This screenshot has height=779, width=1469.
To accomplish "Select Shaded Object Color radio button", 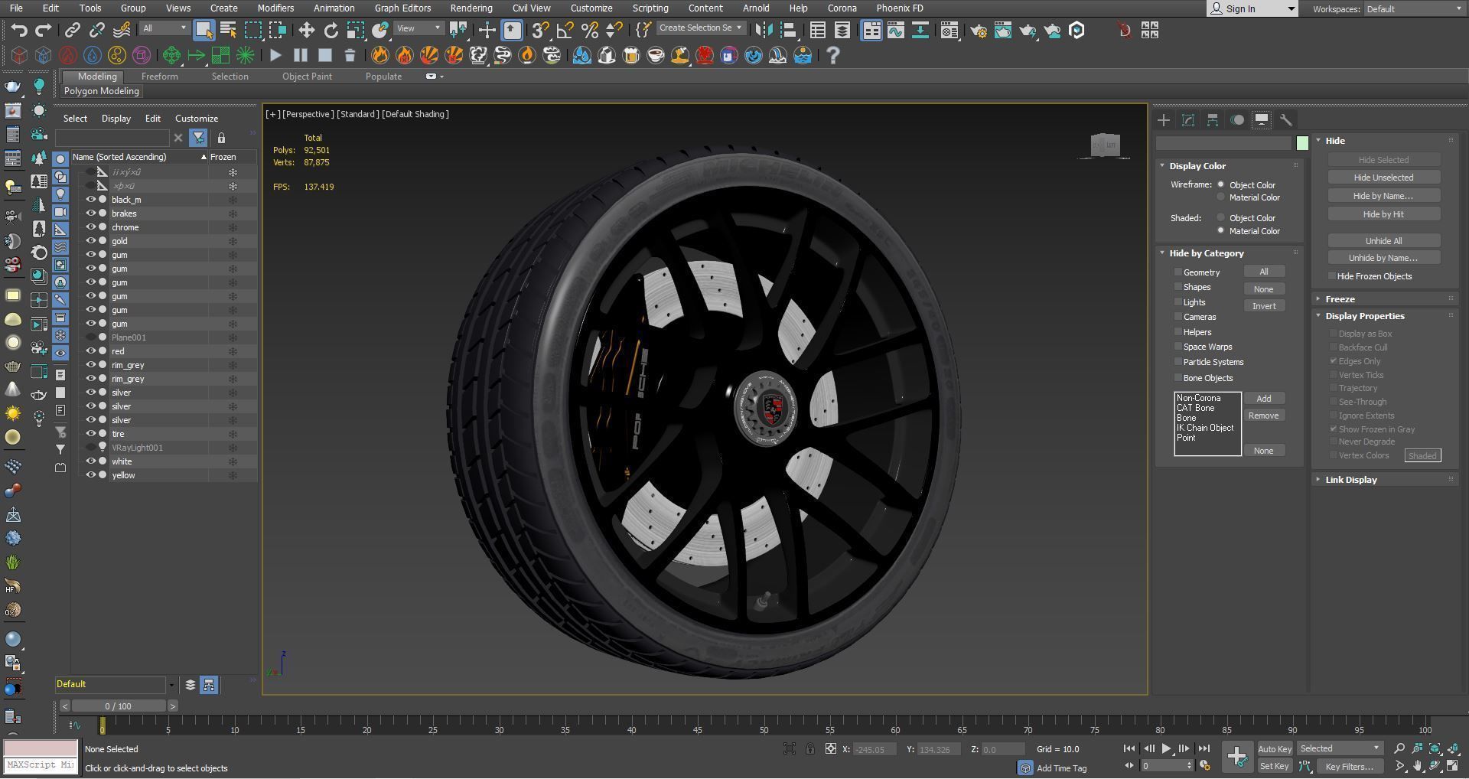I will coord(1221,218).
